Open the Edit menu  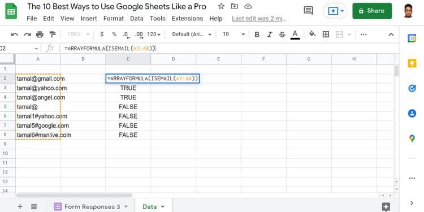[x=49, y=19]
